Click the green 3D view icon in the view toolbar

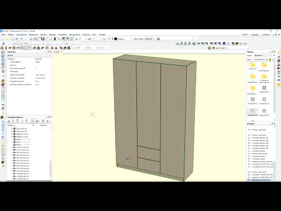(194, 43)
